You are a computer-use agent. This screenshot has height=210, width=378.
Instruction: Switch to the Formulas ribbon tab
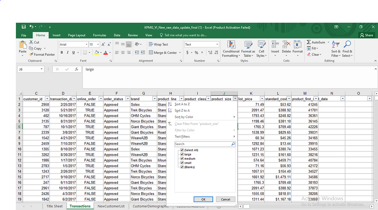pyautogui.click(x=99, y=35)
